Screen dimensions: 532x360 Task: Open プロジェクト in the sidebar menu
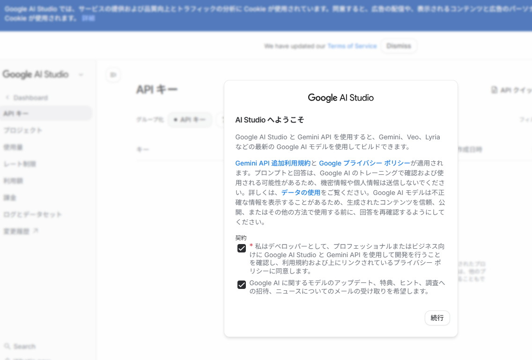pos(22,130)
